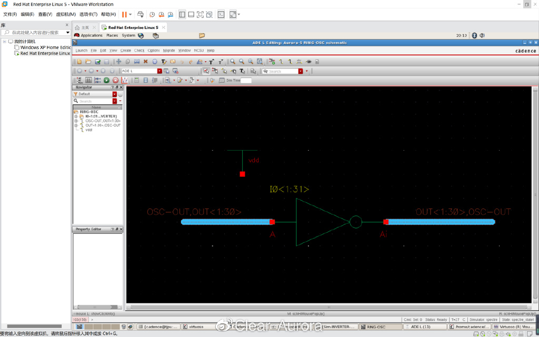
Task: Select RING-OSC root in Navigator tree
Action: click(89, 112)
